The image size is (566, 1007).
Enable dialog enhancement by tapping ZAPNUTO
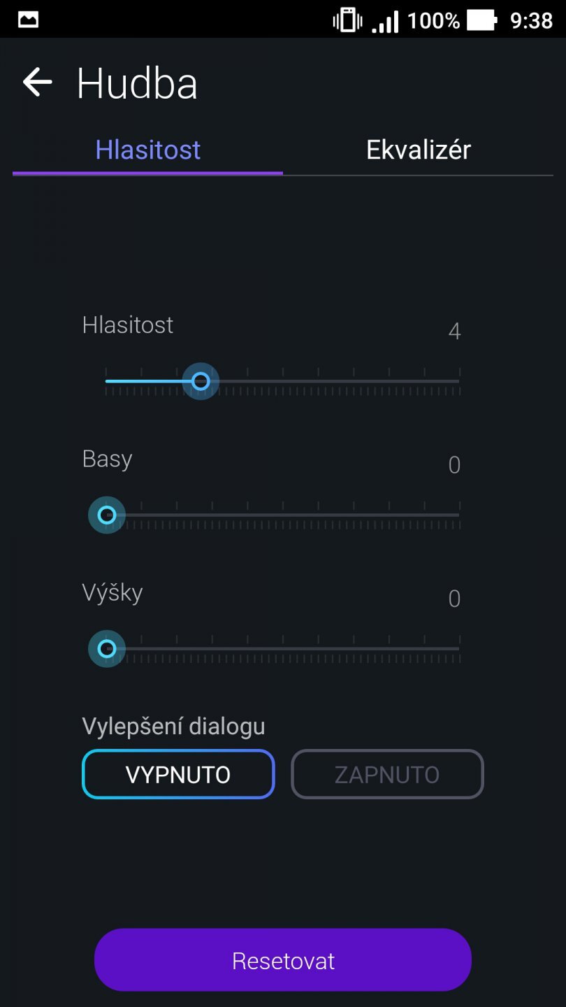click(387, 774)
